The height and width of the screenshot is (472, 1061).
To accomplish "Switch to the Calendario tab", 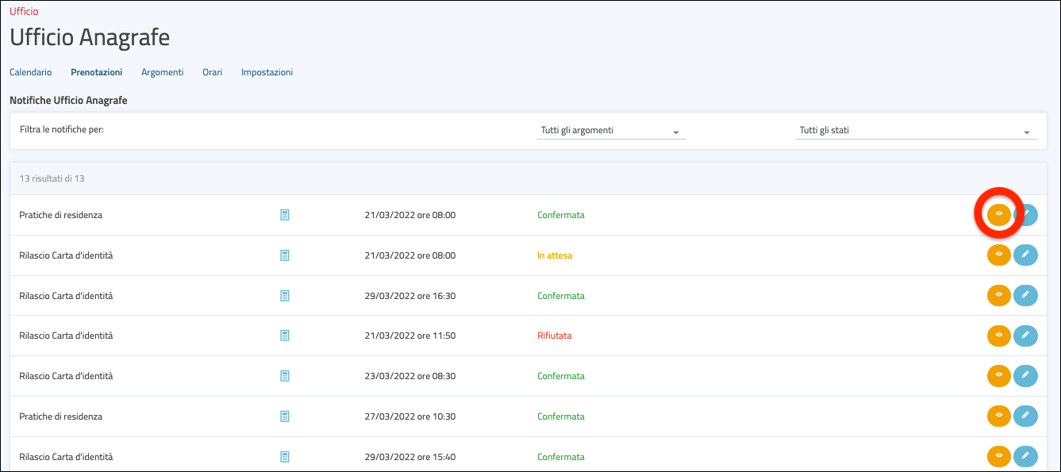I will 30,72.
